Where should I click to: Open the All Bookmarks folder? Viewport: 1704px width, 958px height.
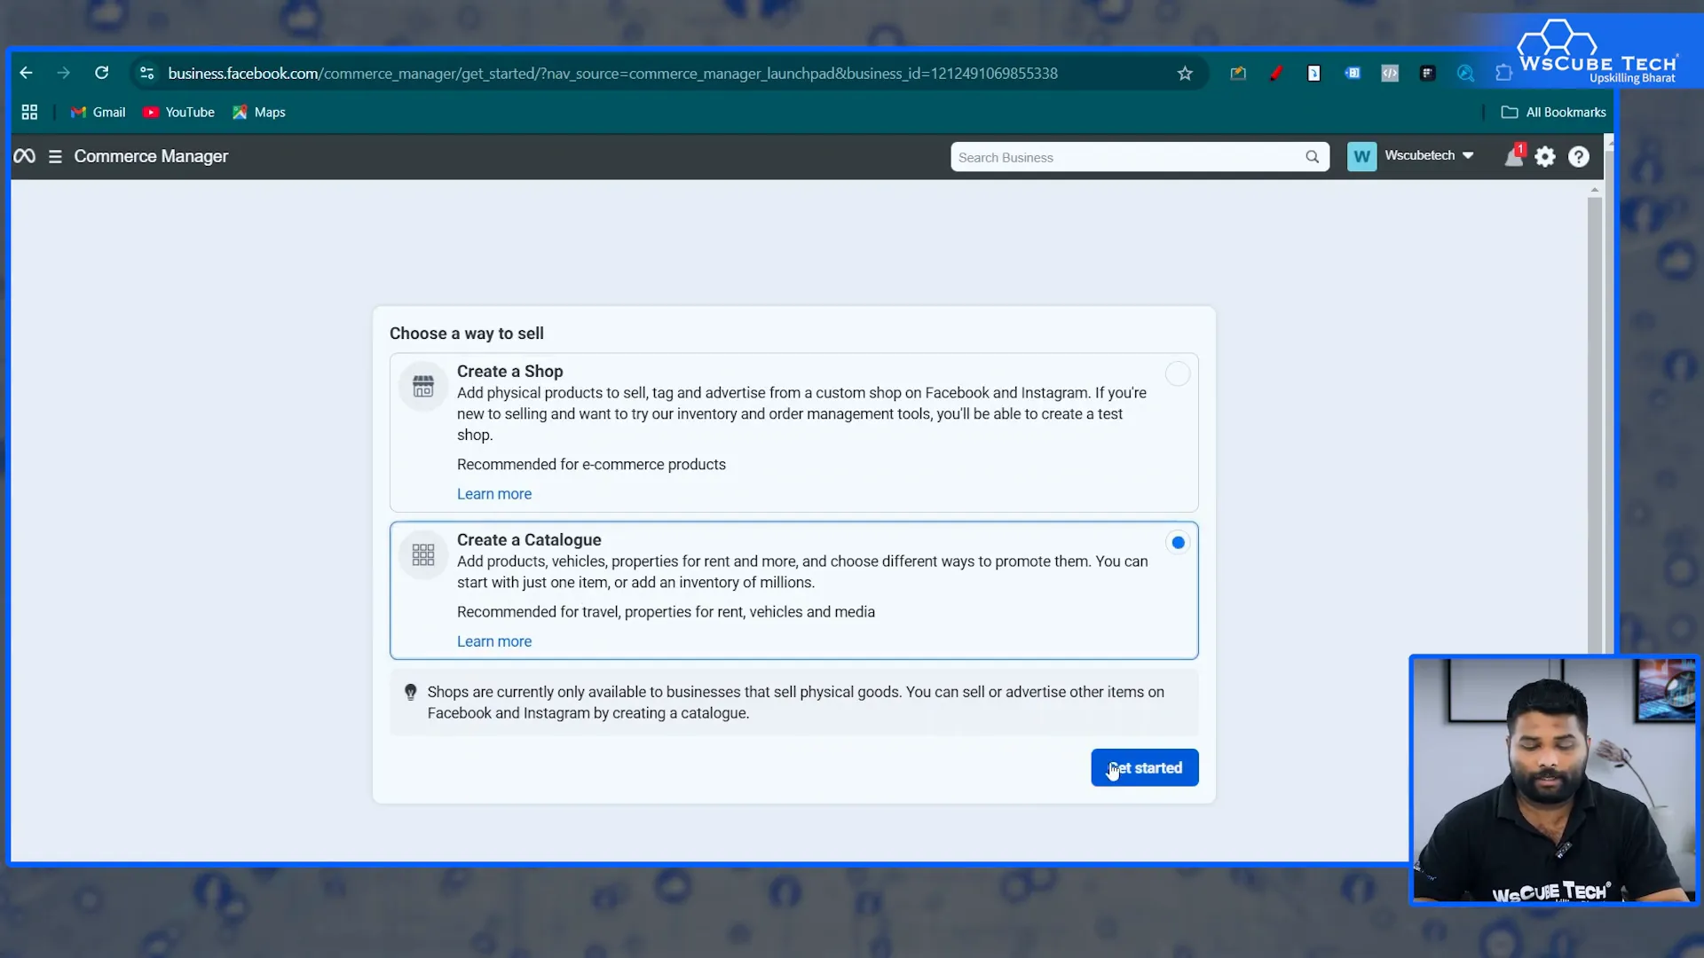pos(1553,112)
